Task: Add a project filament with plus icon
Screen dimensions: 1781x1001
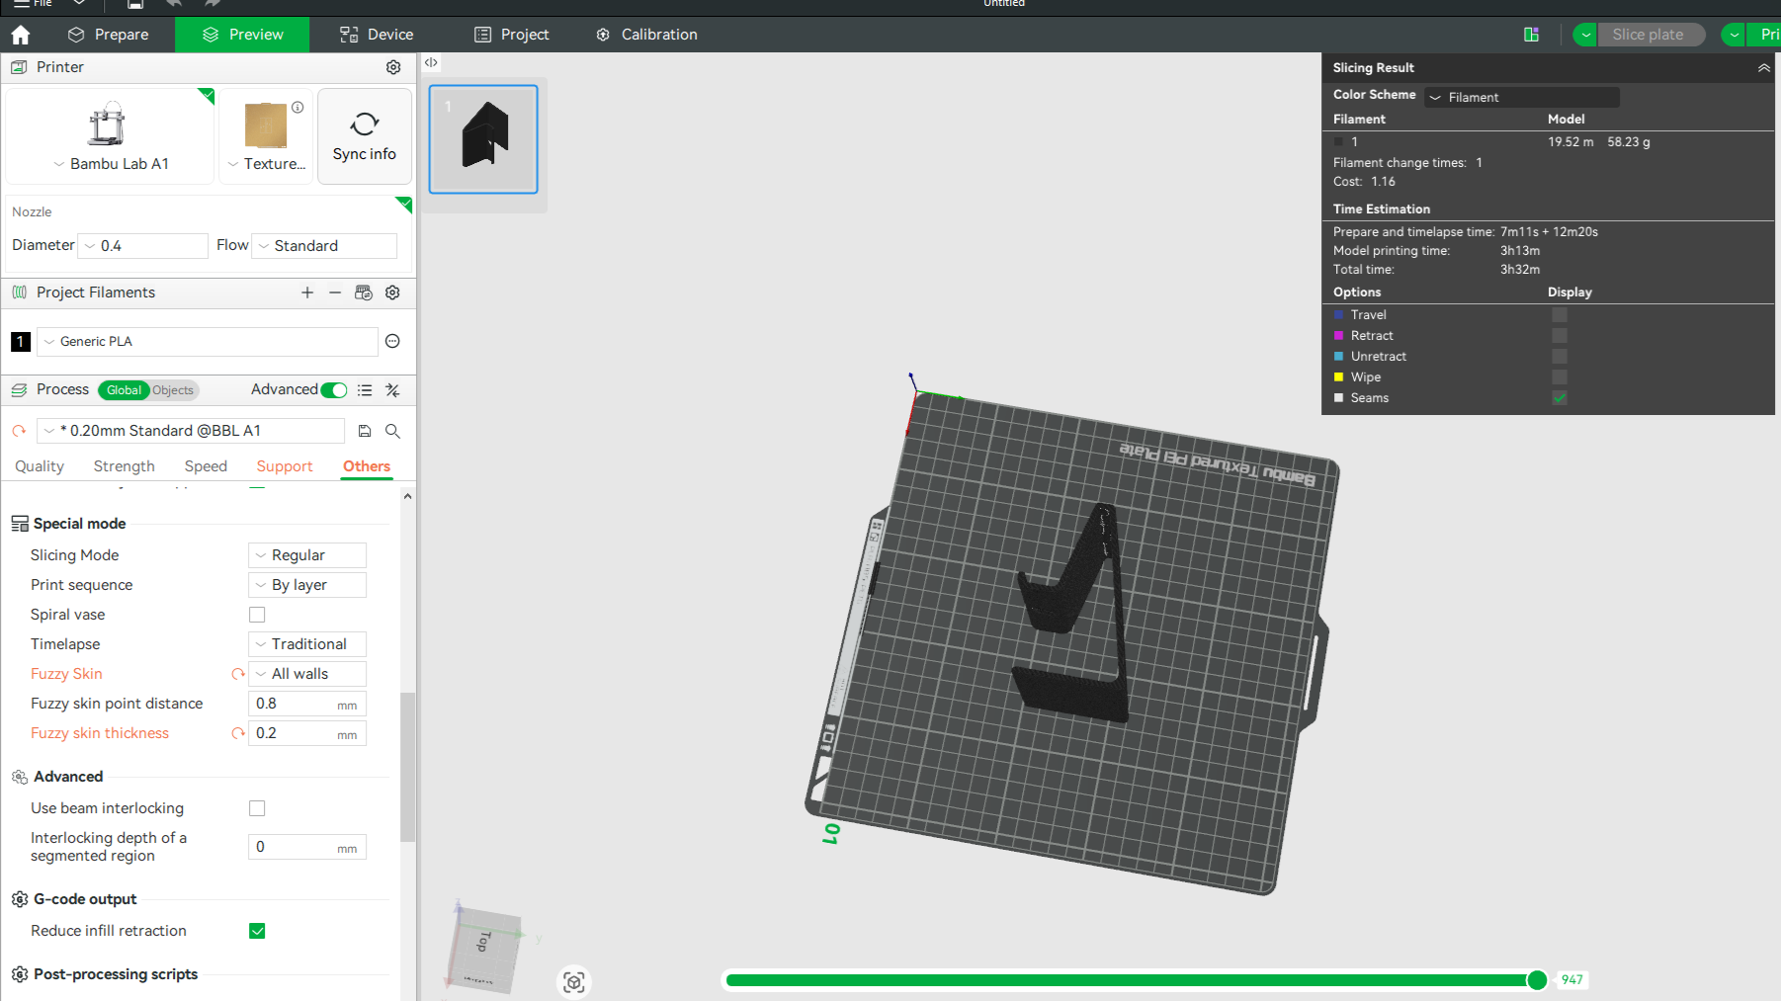Action: coord(307,292)
